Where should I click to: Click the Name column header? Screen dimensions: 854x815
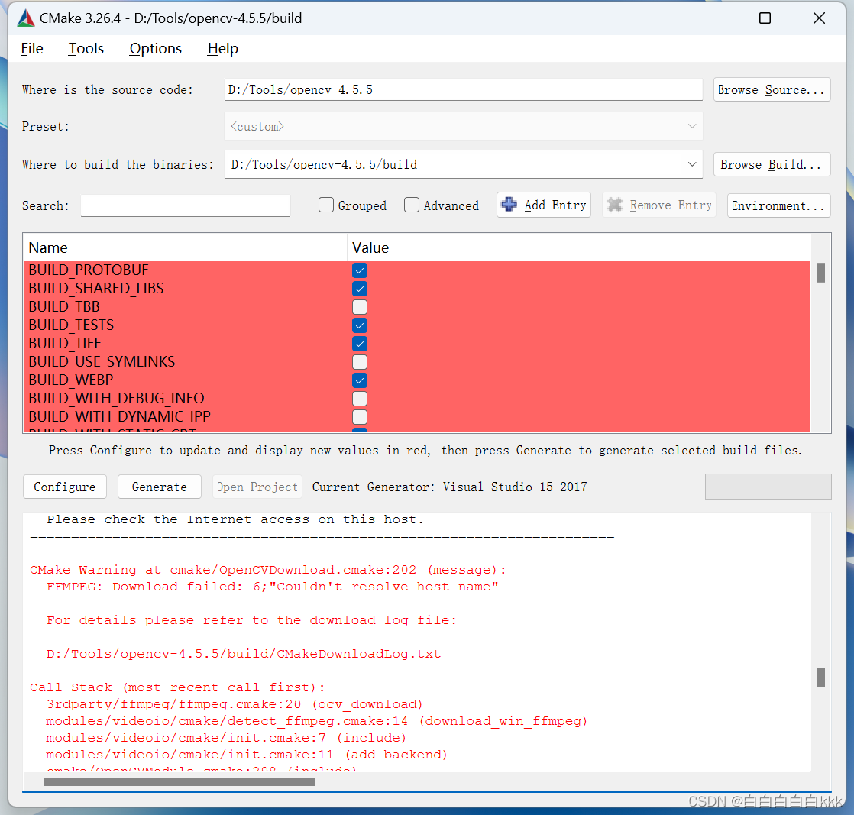click(x=185, y=248)
